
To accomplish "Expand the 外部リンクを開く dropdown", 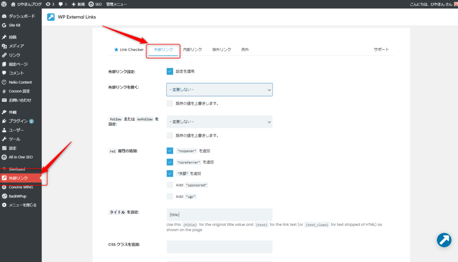I will 219,90.
